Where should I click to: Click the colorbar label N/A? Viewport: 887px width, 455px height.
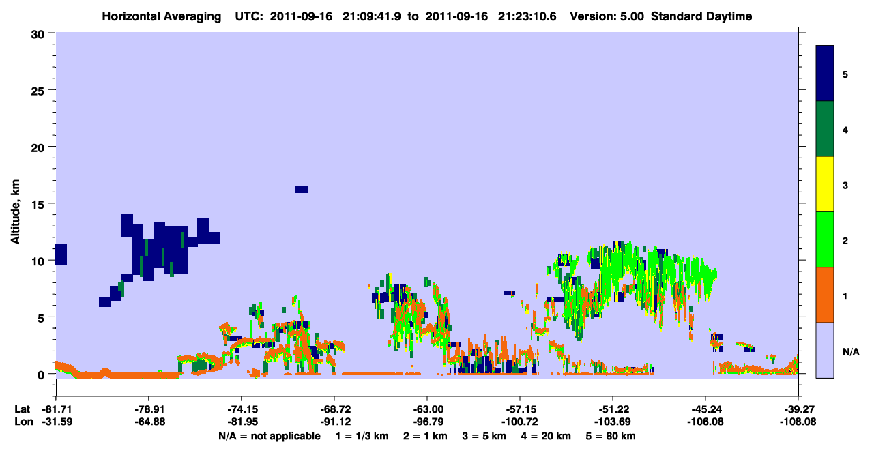[x=850, y=351]
